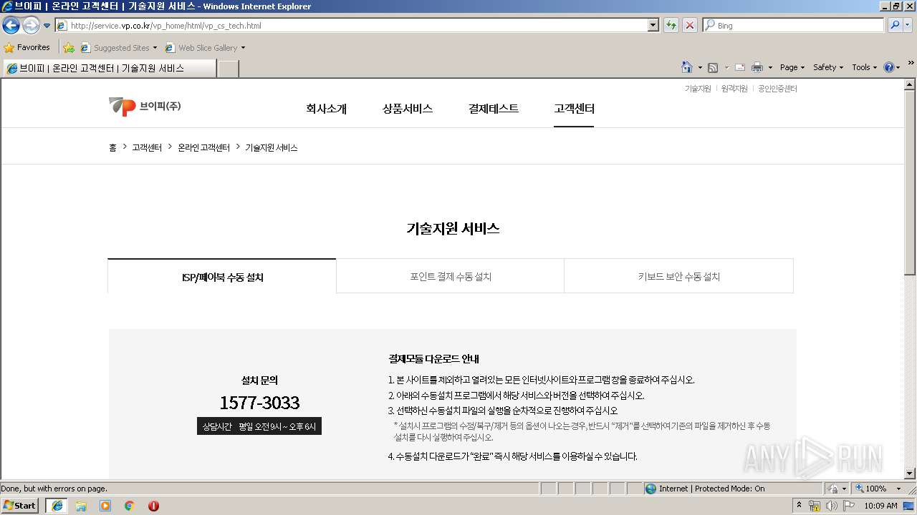This screenshot has height=515, width=917.
Task: Open the Windows Media Player taskbar icon
Action: (x=105, y=505)
